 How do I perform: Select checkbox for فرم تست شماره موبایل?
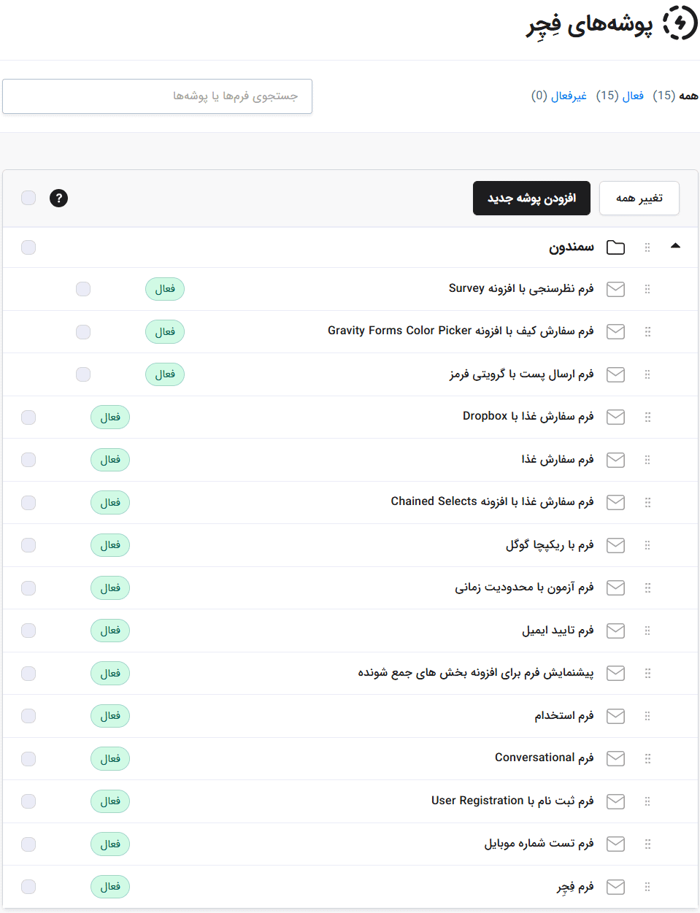click(x=28, y=844)
